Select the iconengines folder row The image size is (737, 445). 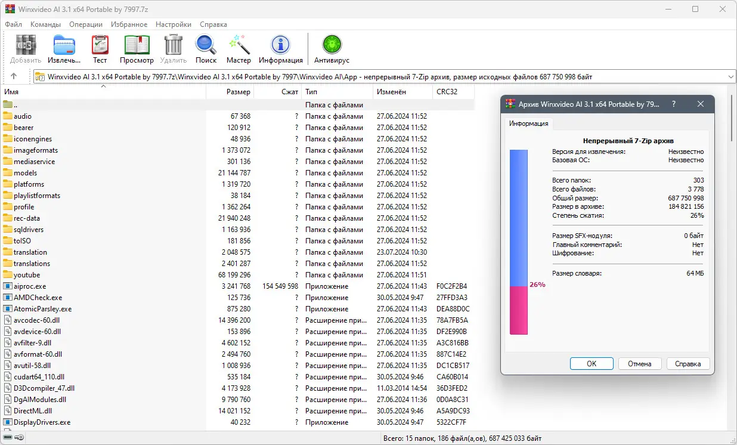237,139
